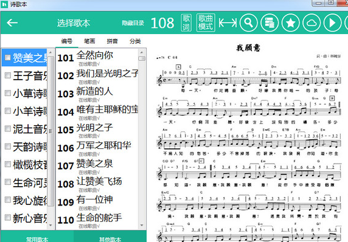This screenshot has height=242, width=348.
Task: Select the 天韵诗歌 songbook row
Action: [x=24, y=147]
